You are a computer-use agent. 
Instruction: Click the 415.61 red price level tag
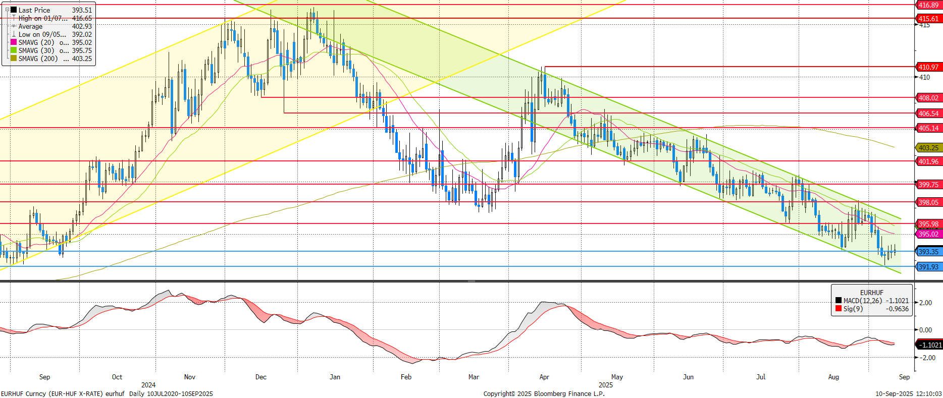[928, 19]
